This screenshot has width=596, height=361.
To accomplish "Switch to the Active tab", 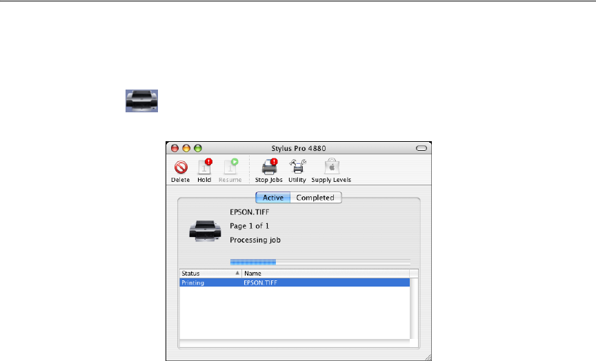I will point(273,198).
